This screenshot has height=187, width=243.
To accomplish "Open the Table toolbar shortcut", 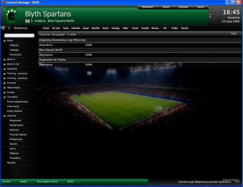I will tap(125, 28).
